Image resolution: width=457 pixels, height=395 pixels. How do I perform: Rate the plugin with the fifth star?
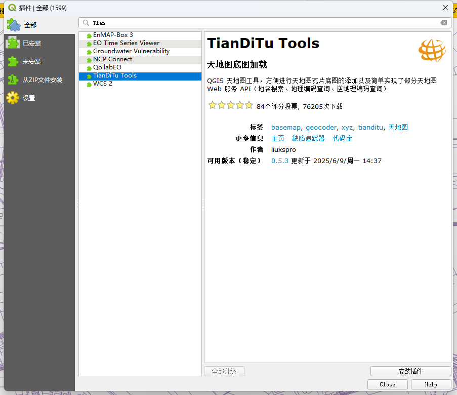[248, 105]
